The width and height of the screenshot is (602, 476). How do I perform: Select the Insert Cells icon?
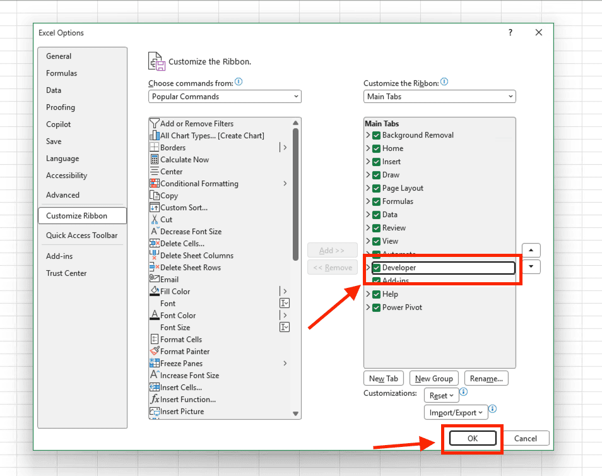click(155, 387)
